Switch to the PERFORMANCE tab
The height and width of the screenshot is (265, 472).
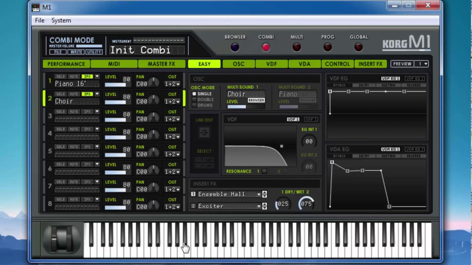click(x=66, y=64)
